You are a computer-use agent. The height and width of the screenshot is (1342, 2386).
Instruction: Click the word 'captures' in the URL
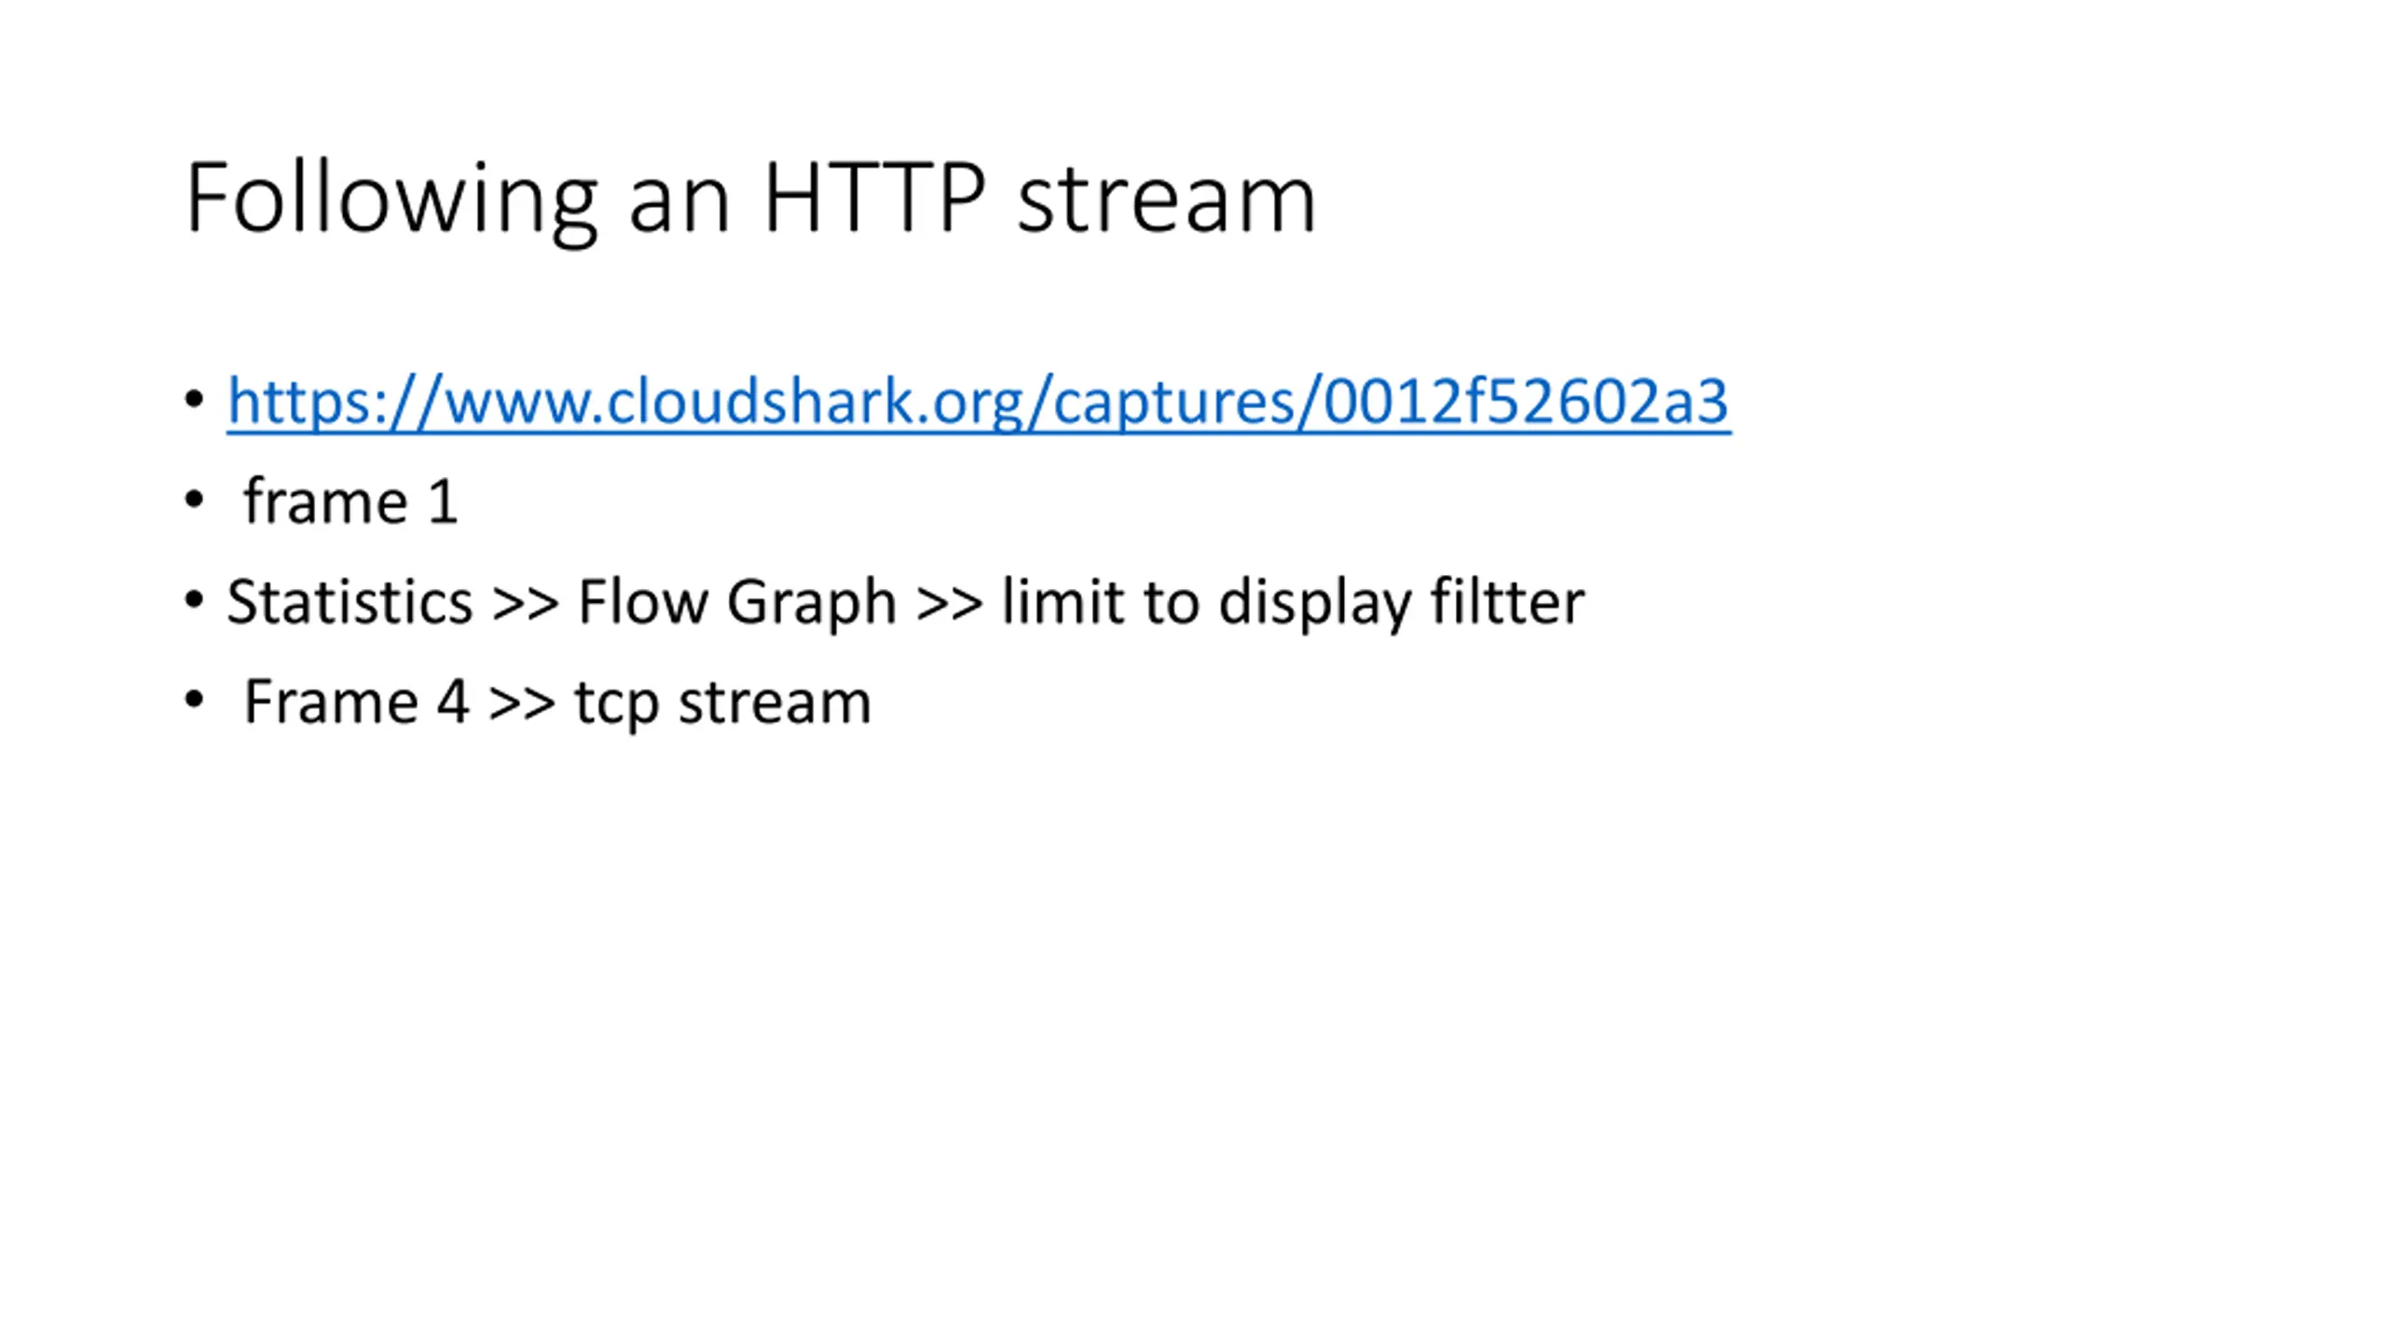click(1174, 402)
